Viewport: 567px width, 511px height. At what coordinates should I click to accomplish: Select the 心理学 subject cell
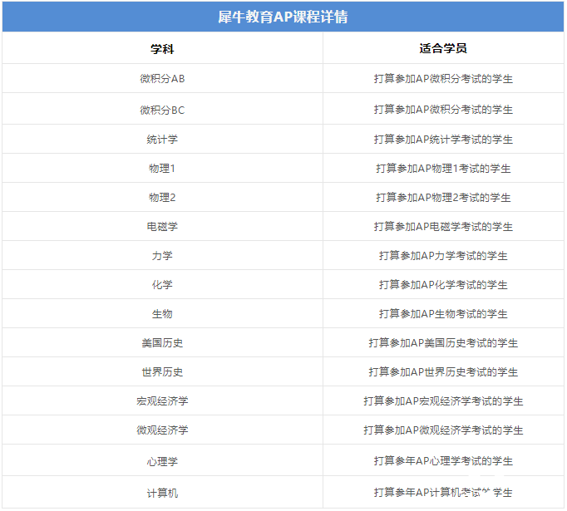(x=162, y=461)
